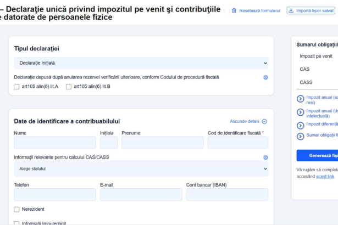This screenshot has width=338, height=225.
Task: Open the Alege statutul dropdown
Action: [141, 168]
